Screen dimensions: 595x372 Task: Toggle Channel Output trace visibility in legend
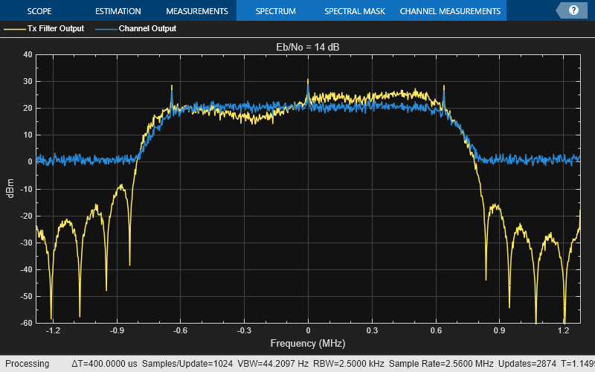[x=147, y=29]
